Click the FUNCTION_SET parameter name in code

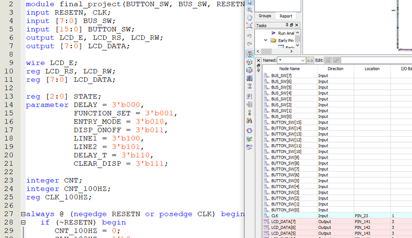102,113
